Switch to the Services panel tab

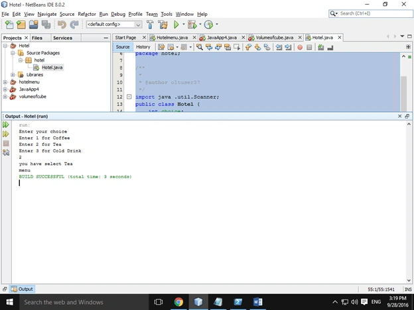tap(62, 38)
